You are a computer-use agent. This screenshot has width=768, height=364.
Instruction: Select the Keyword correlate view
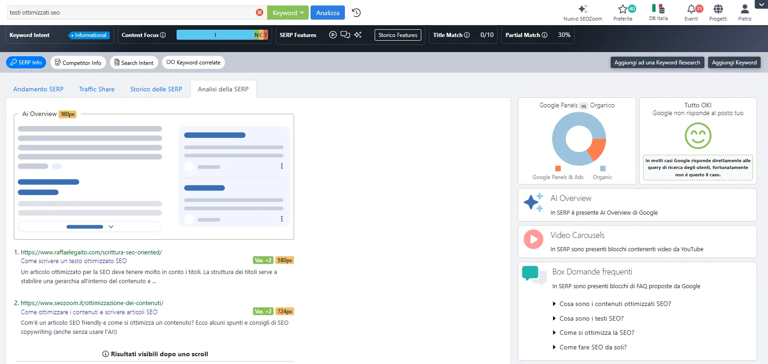(x=193, y=63)
